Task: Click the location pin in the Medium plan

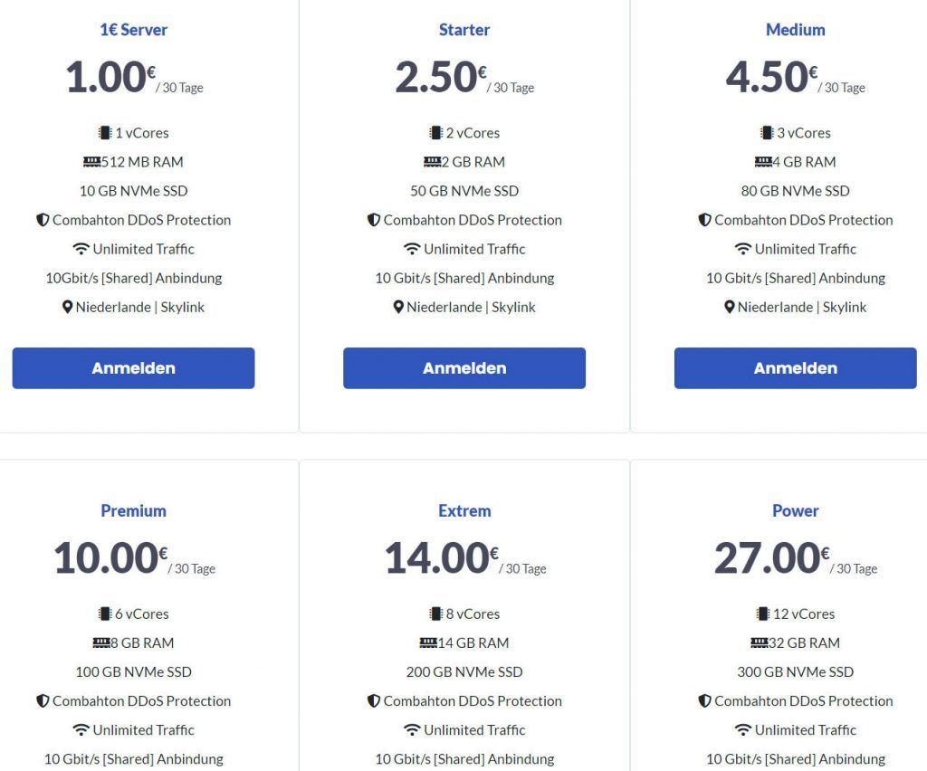Action: coord(730,307)
